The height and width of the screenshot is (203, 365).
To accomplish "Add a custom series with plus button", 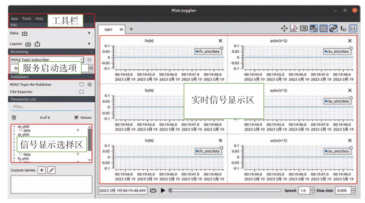I will (42, 170).
